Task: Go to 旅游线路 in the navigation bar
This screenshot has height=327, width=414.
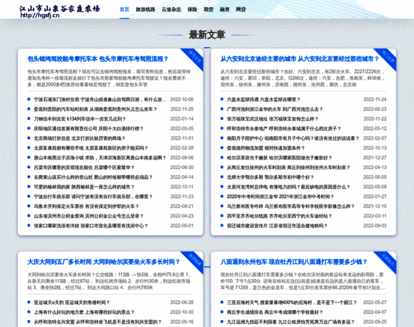Action: pos(145,10)
